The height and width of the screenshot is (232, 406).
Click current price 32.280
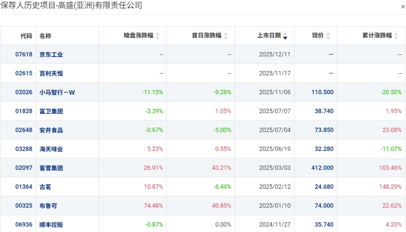[x=324, y=149]
